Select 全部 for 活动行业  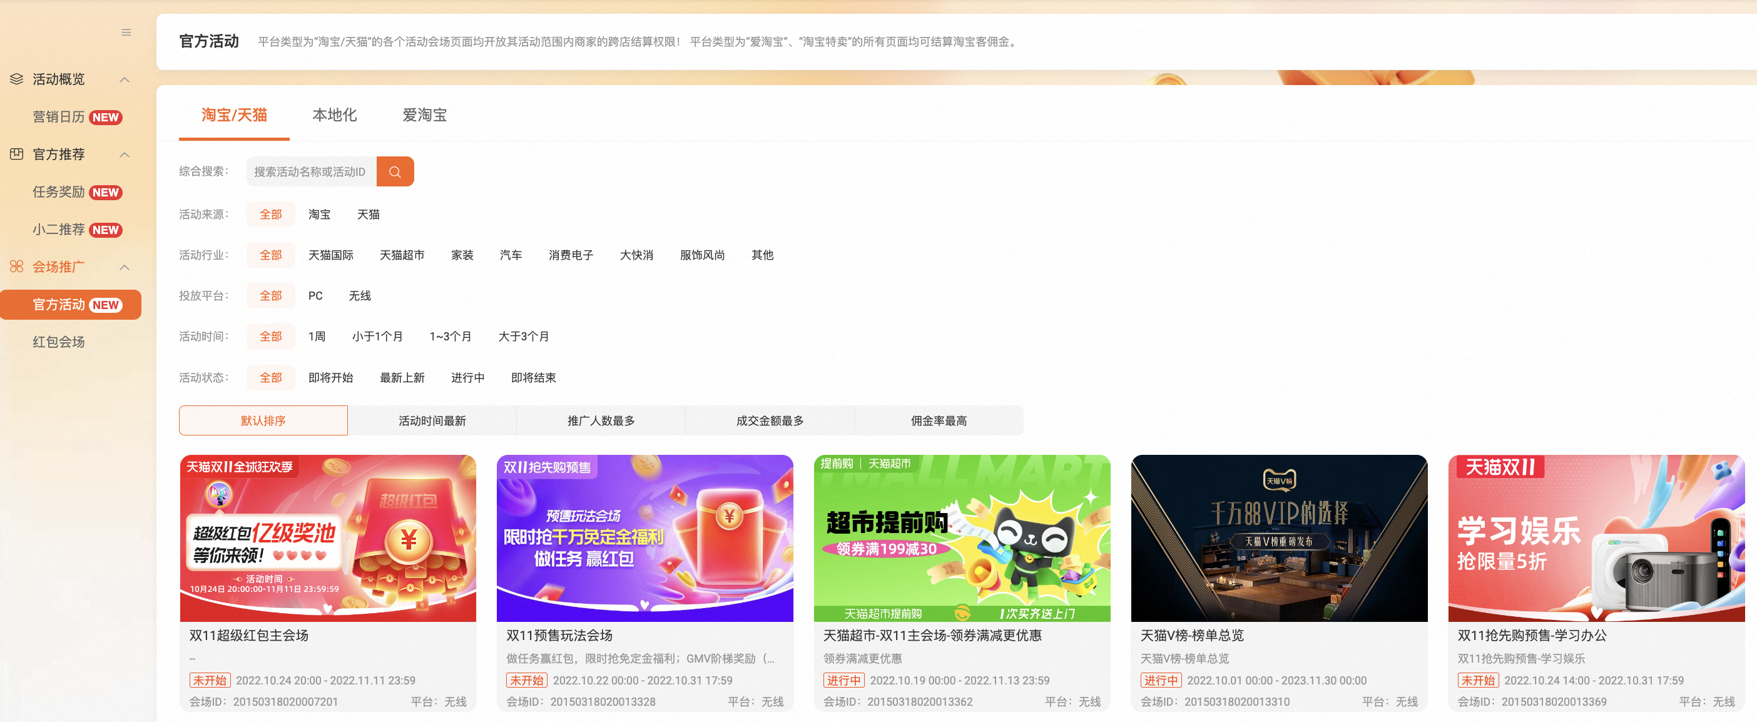[271, 255]
